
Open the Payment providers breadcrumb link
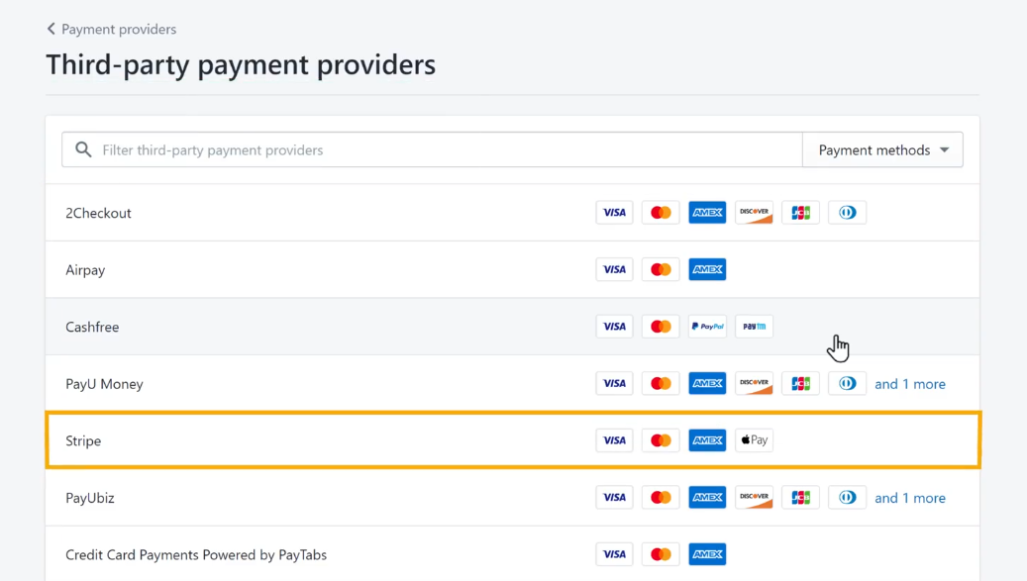click(119, 29)
